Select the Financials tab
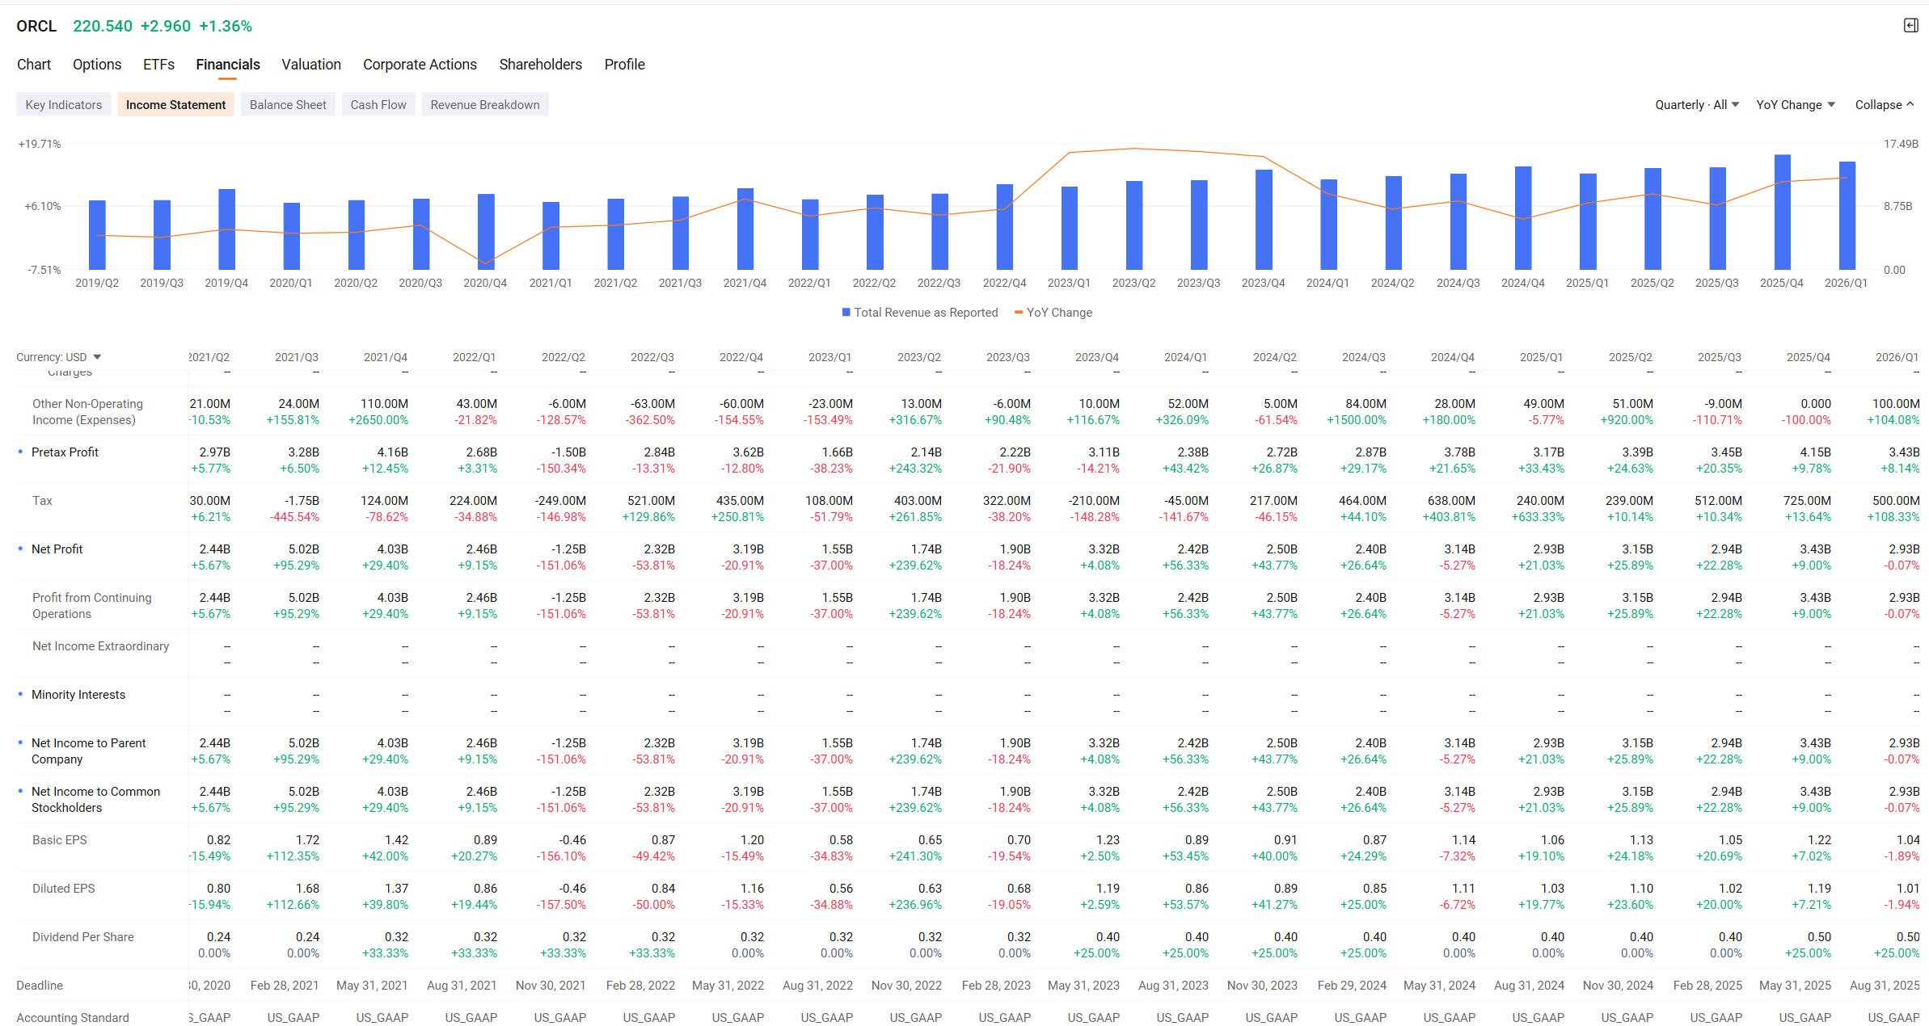 tap(228, 65)
